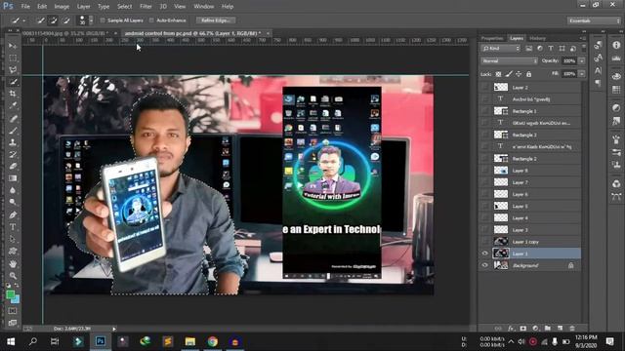The width and height of the screenshot is (625, 351).
Task: Open the Normal blend mode dropdown
Action: click(509, 60)
